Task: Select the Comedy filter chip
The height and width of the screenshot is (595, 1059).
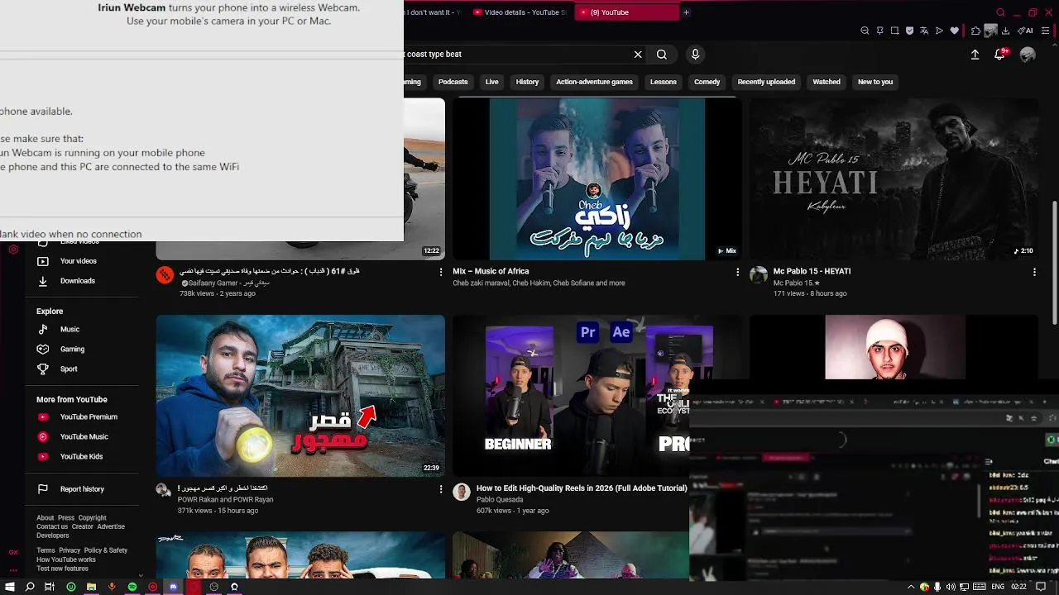Action: (x=707, y=82)
